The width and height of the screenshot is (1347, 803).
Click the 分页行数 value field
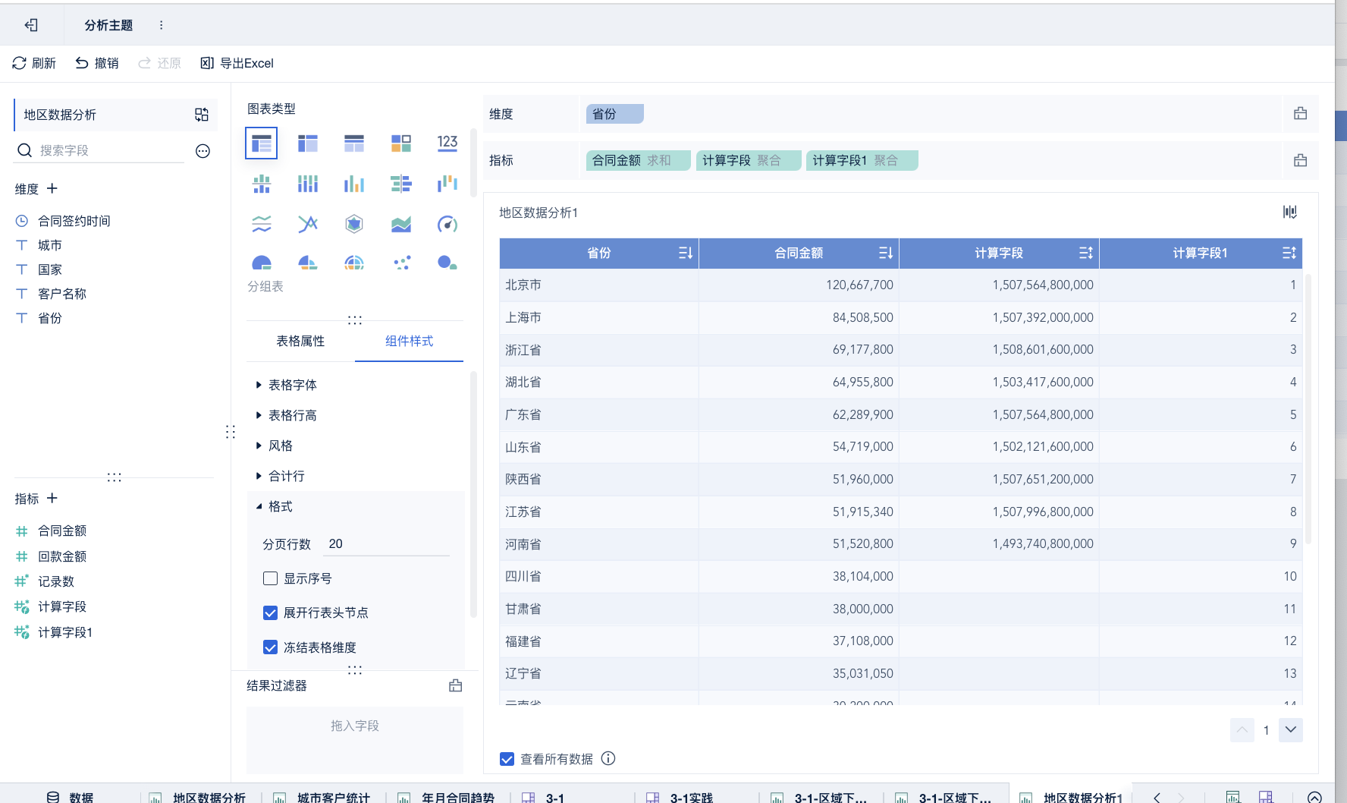coord(388,543)
